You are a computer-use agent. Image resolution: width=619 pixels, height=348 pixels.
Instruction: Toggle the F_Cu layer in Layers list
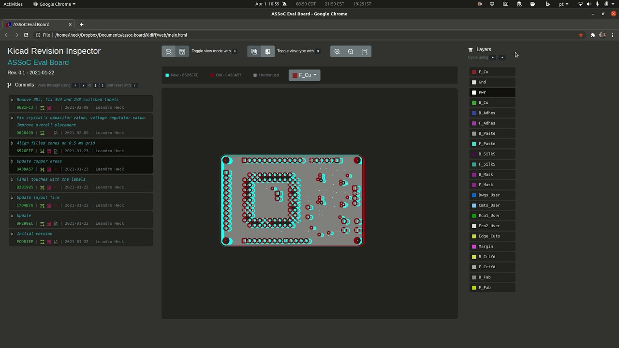tap(492, 72)
